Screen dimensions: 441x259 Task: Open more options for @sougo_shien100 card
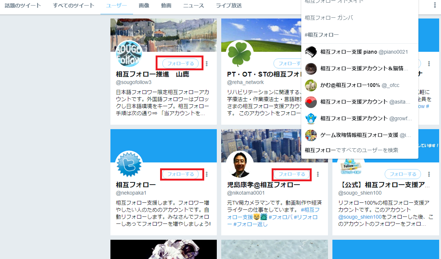(x=429, y=174)
